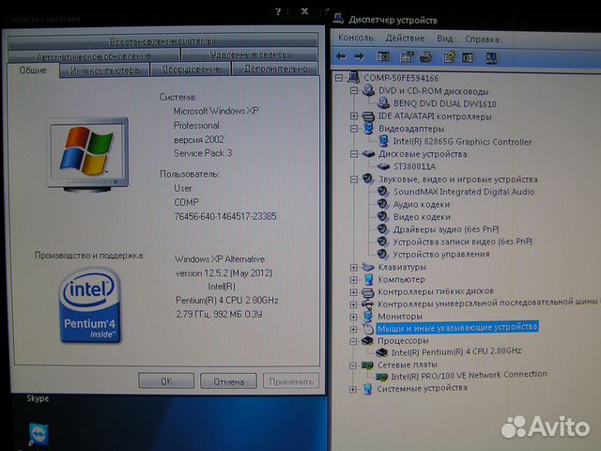Open the Консоль menu
Viewport: 601px width, 451px height.
pos(356,38)
